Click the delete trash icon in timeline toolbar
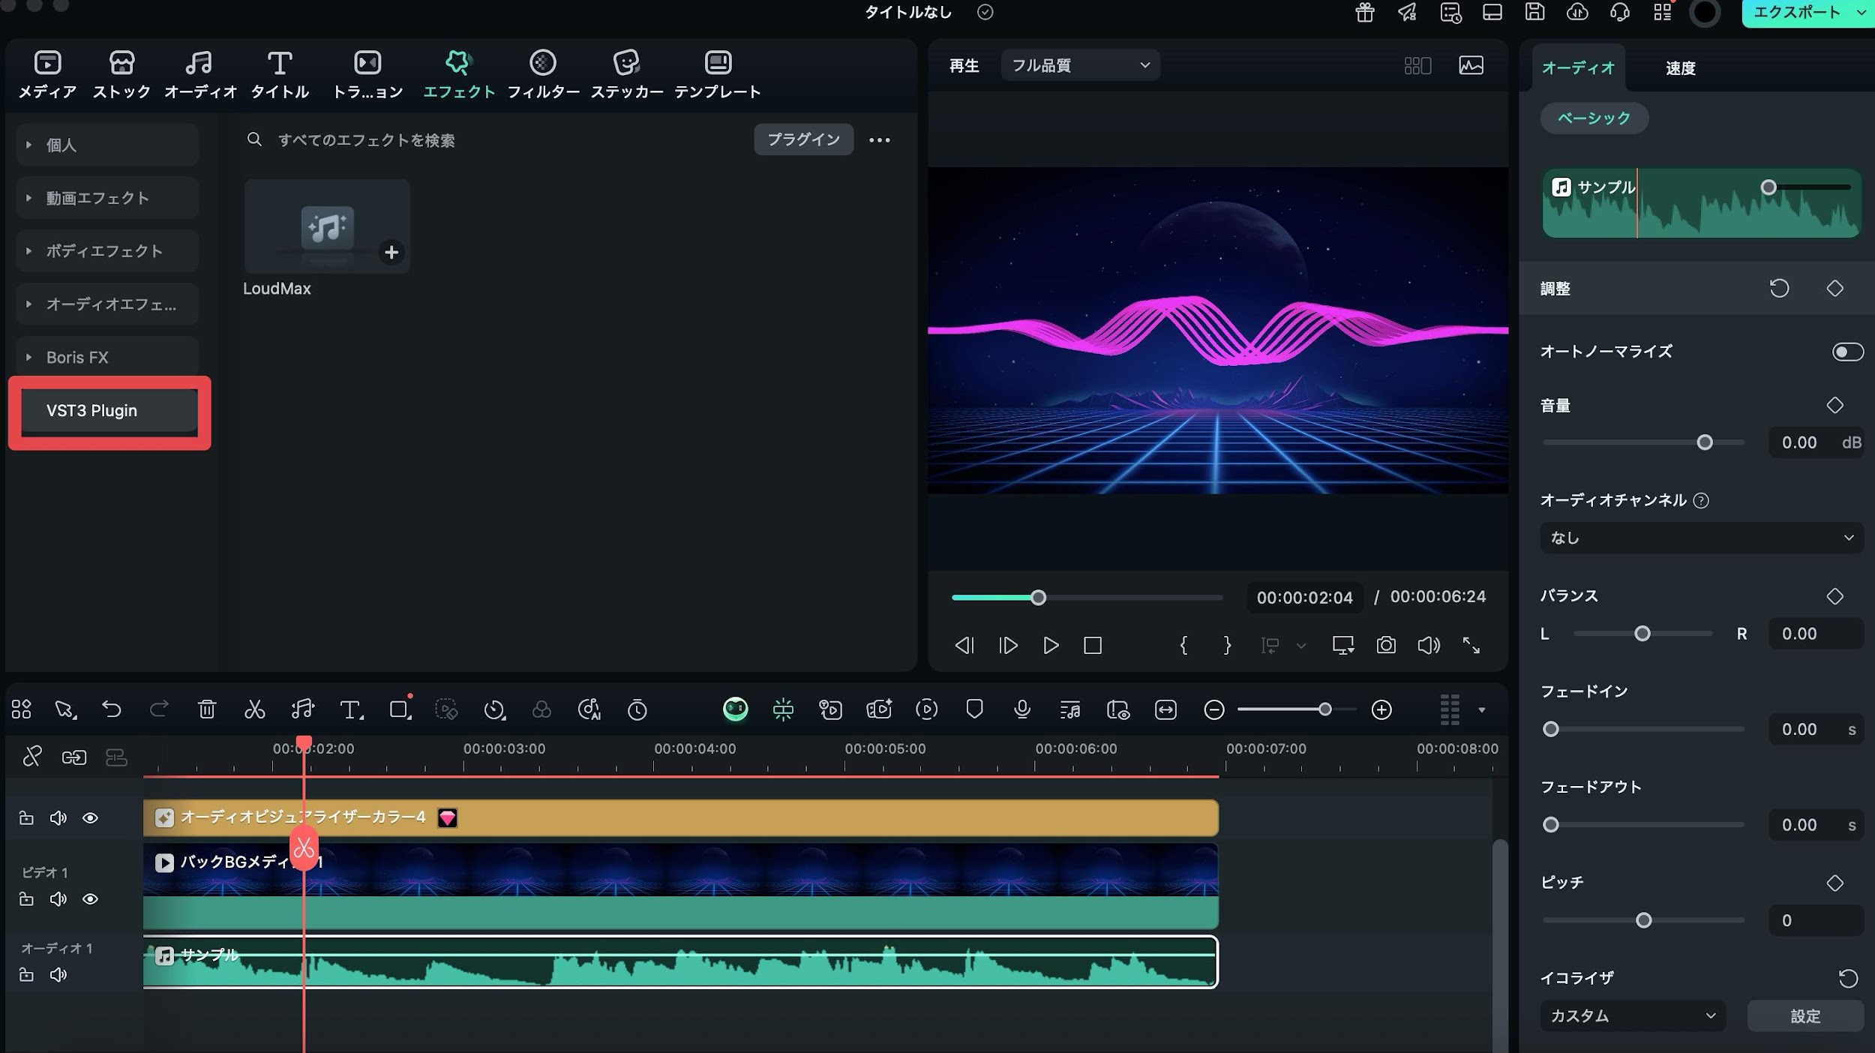Screen dimensions: 1875x1053 [207, 709]
